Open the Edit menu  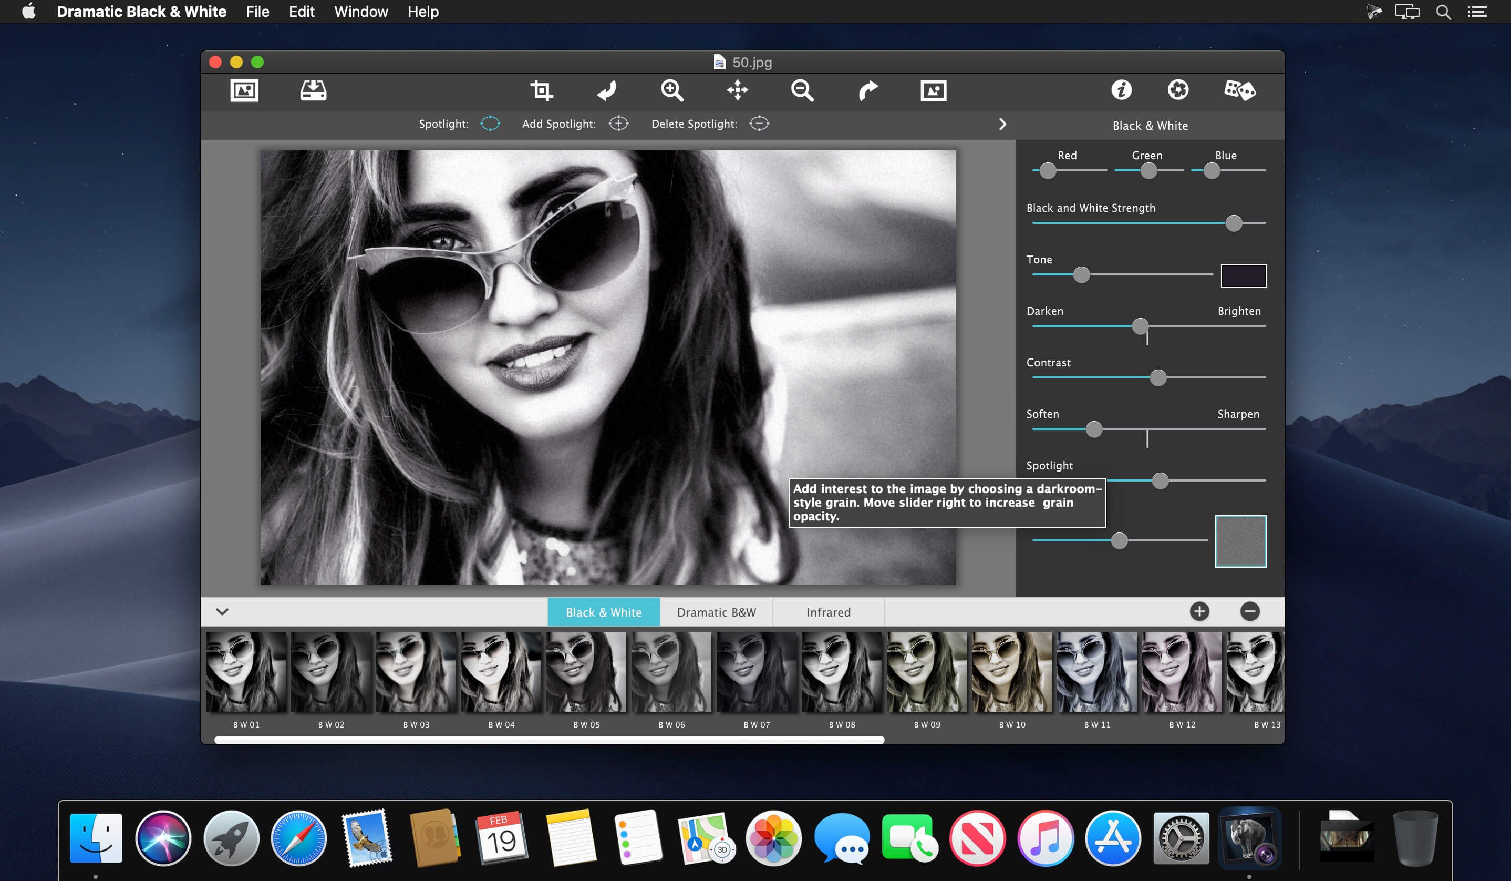(301, 12)
